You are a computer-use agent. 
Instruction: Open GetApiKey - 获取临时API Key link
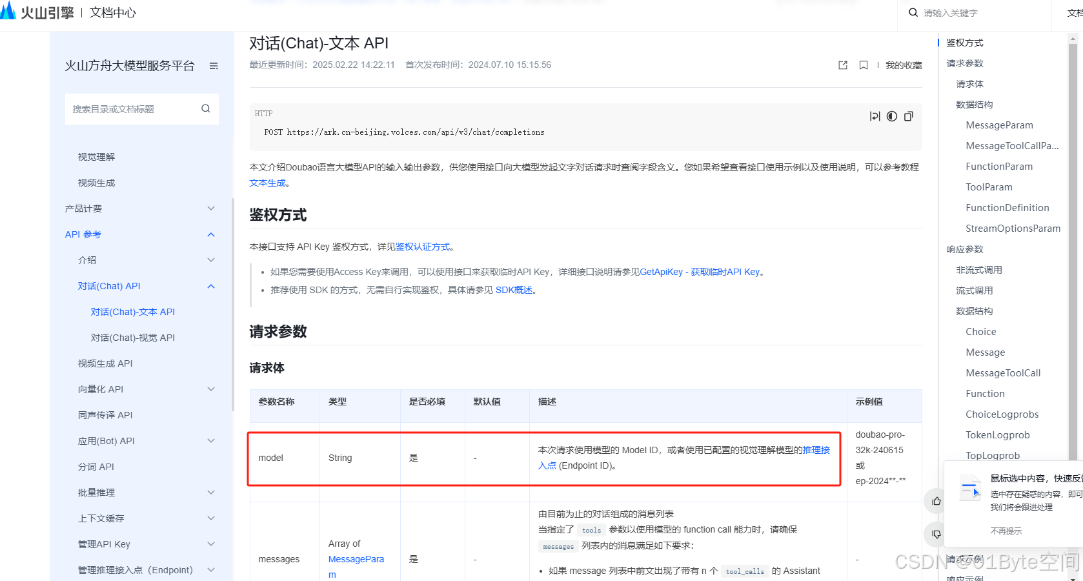(700, 272)
